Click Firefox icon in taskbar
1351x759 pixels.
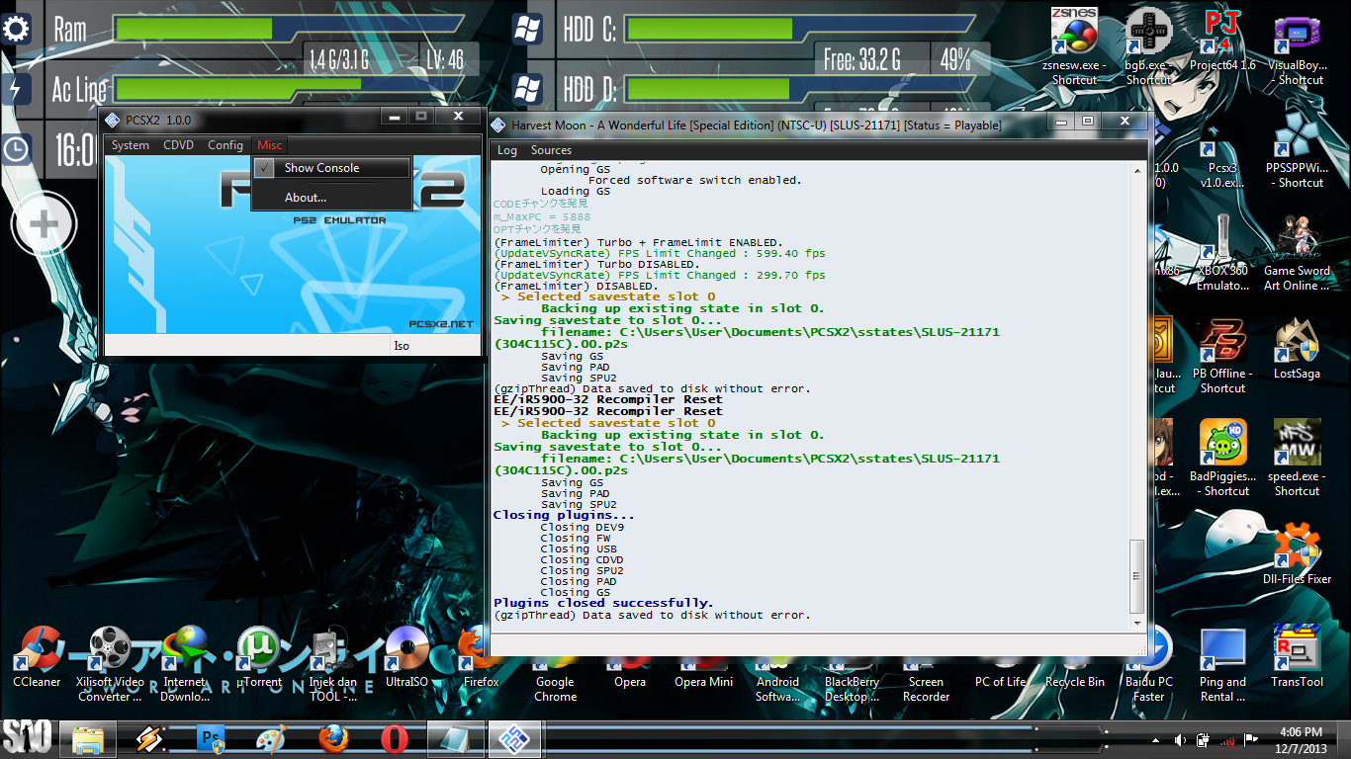click(x=333, y=739)
